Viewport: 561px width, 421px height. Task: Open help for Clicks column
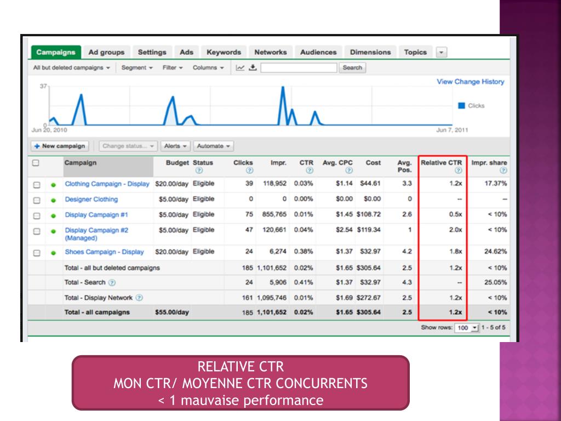pyautogui.click(x=250, y=170)
